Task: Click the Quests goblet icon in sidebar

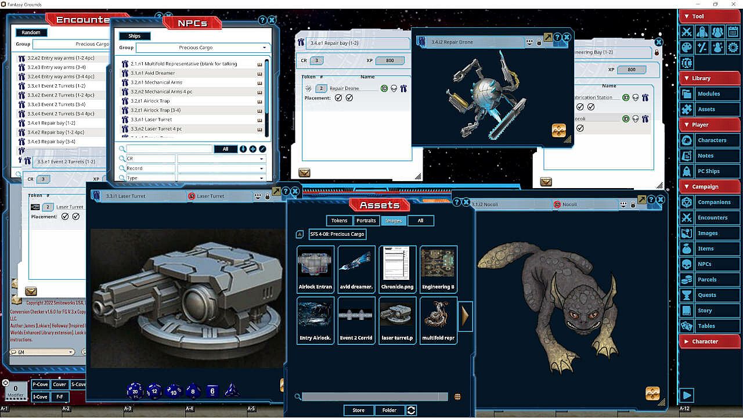Action: coord(687,295)
